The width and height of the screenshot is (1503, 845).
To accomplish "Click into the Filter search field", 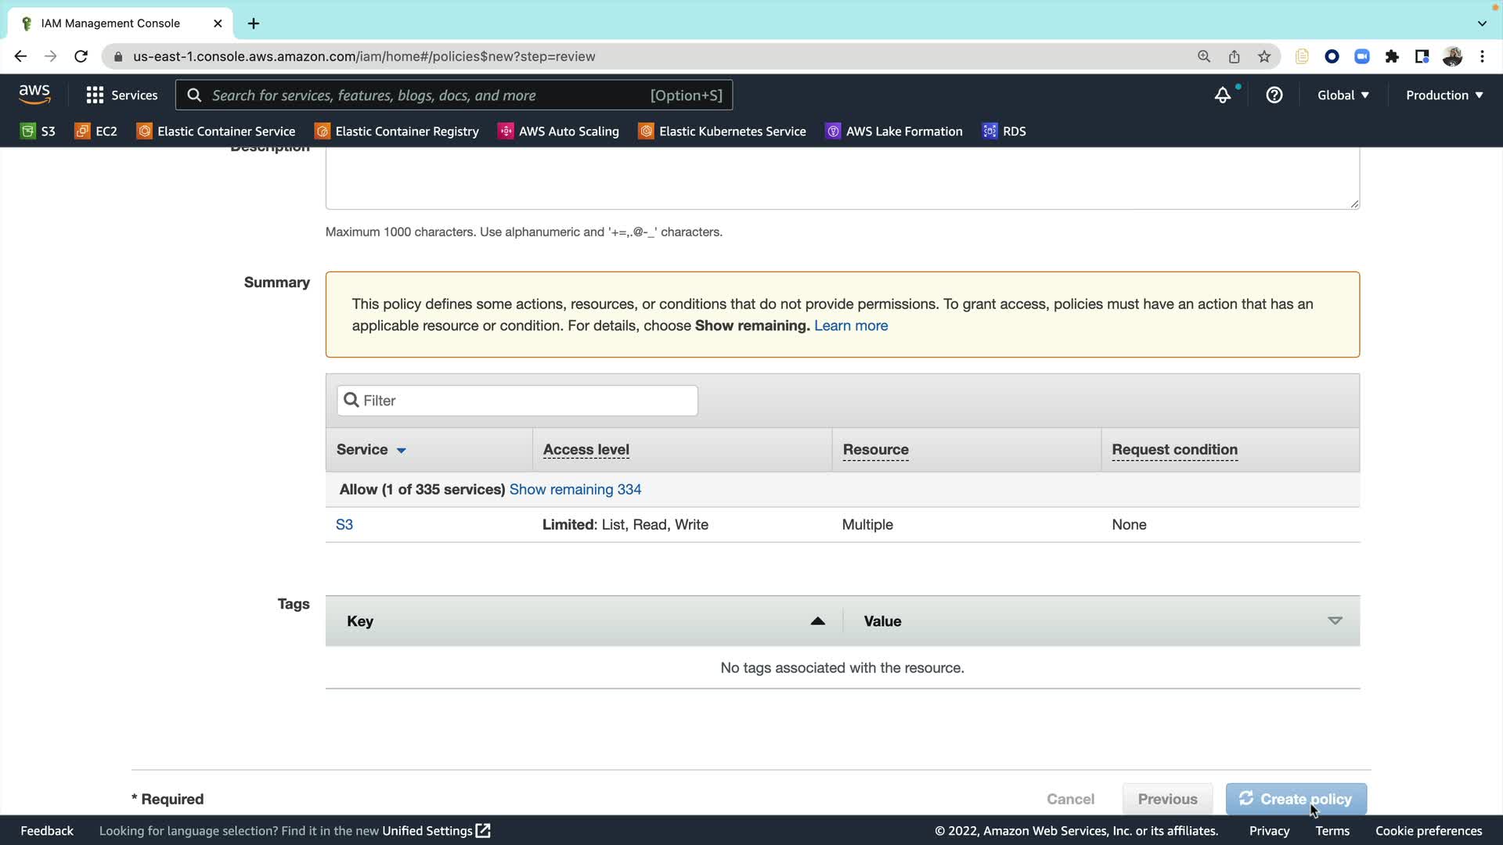I will coord(517,401).
